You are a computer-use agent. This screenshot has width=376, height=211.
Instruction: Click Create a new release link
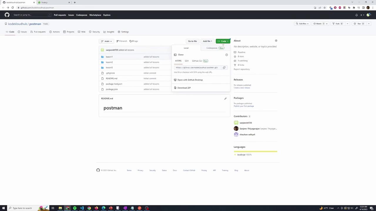click(x=242, y=88)
